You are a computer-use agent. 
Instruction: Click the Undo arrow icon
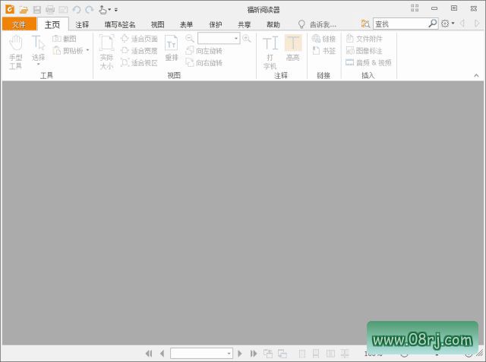pos(76,10)
